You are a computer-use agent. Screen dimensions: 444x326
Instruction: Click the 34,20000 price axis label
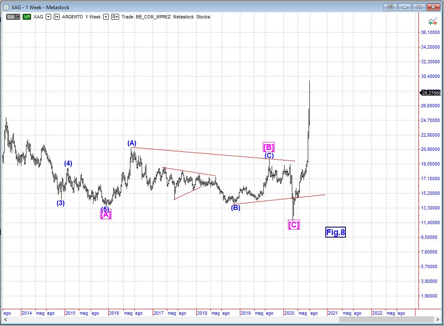[x=430, y=47]
